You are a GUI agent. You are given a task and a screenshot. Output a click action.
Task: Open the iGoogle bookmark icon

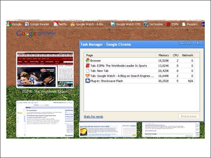click(x=9, y=24)
